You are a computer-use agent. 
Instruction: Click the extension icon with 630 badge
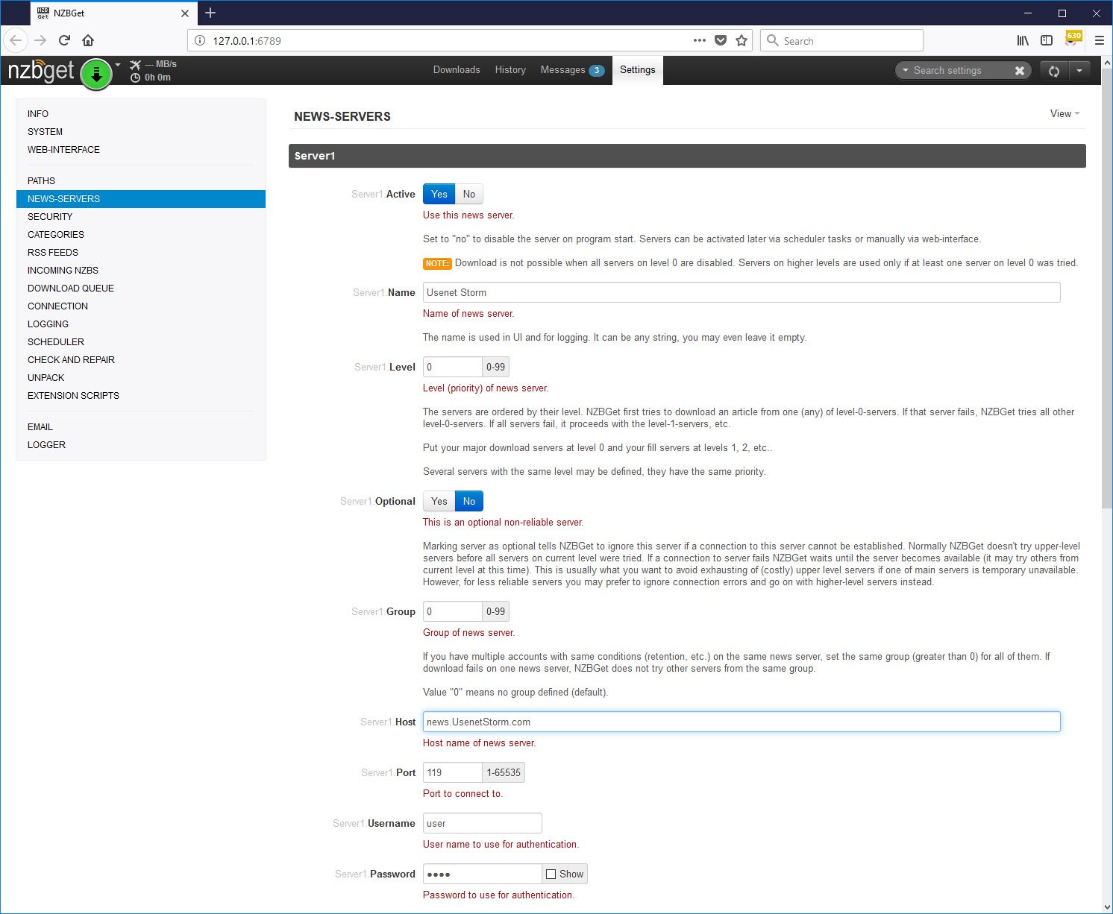1073,39
